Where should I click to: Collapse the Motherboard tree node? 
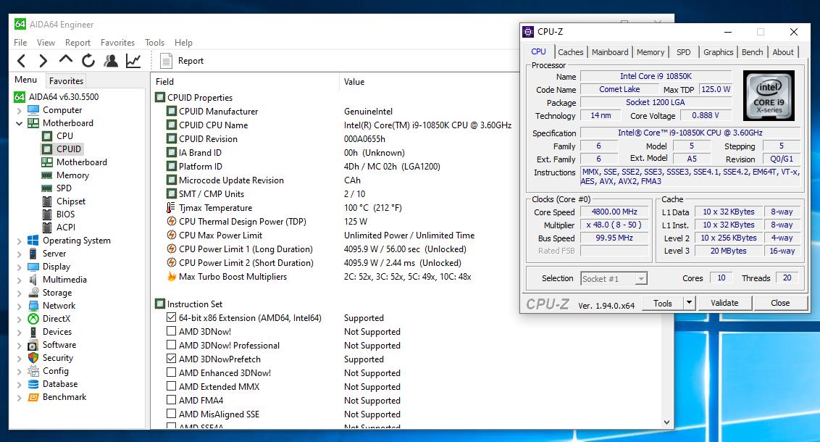[20, 123]
